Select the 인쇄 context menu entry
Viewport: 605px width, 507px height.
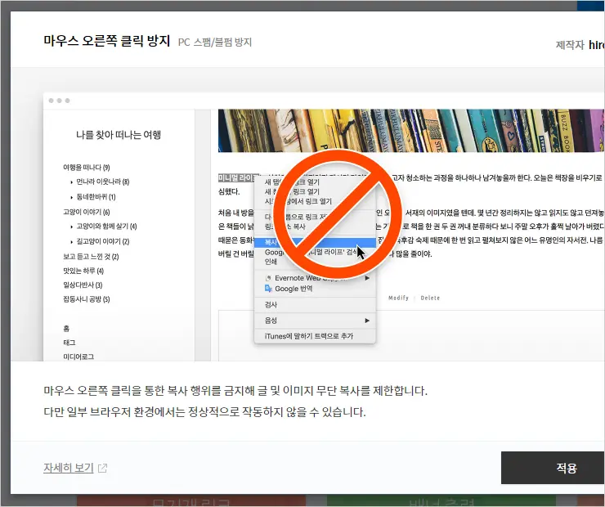click(271, 262)
